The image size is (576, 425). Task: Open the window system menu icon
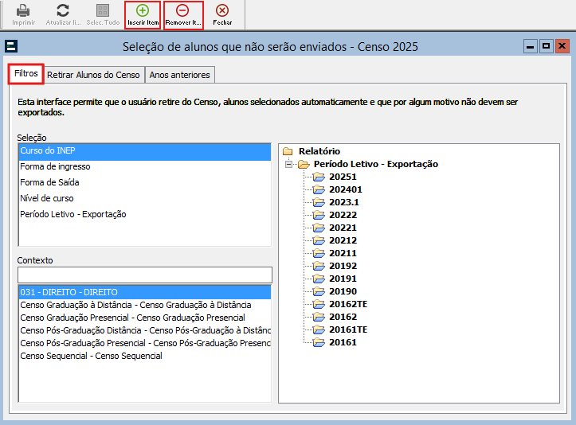[x=11, y=46]
